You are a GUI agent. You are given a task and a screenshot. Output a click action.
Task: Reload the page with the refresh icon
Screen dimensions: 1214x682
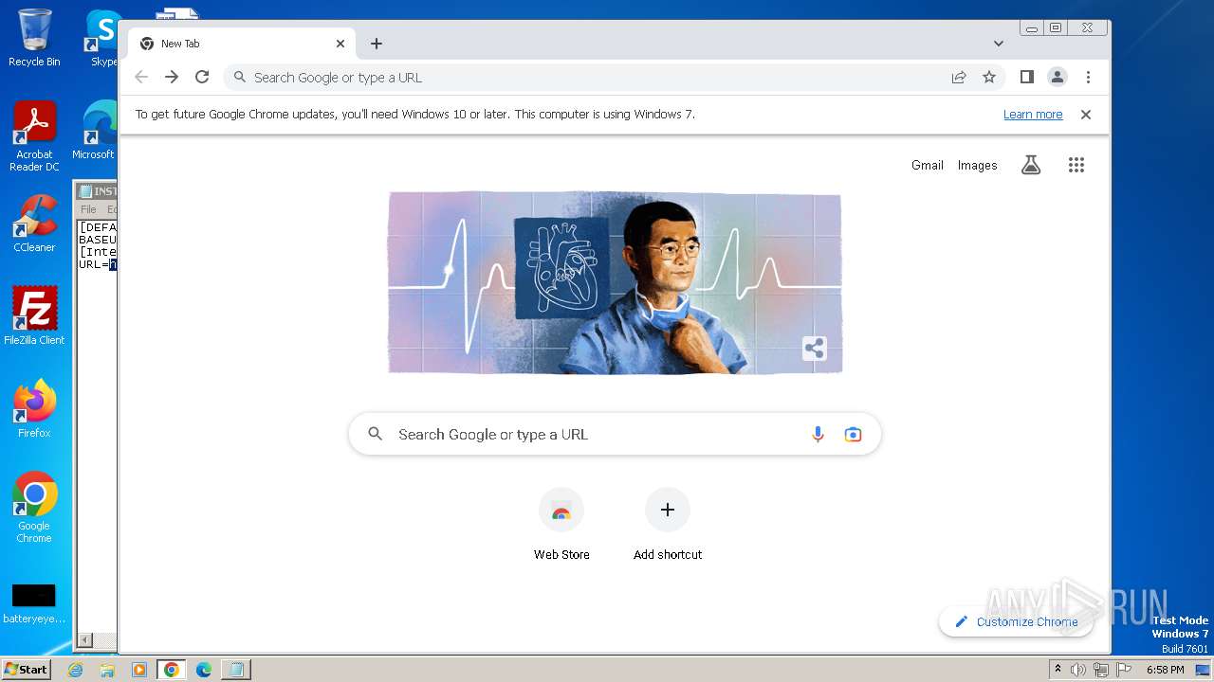coord(202,78)
